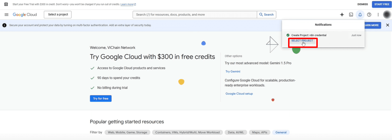Click Access to Google Cloud products text

pos(131,68)
